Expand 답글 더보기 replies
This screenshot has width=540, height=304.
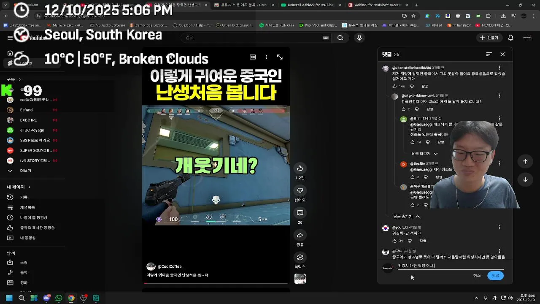(424, 154)
